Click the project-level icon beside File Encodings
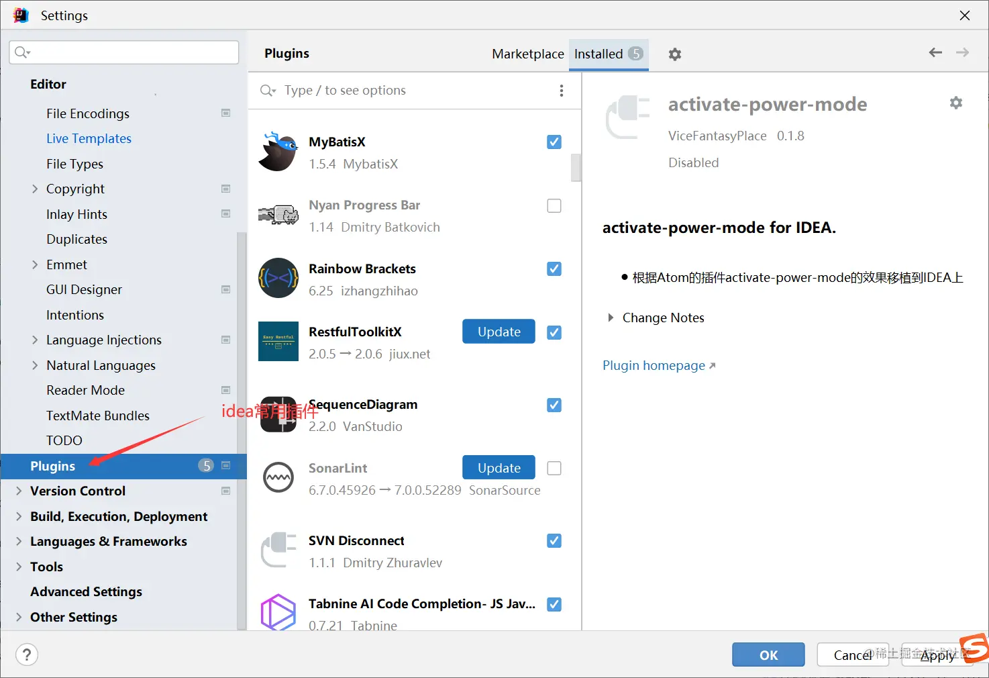 (226, 113)
